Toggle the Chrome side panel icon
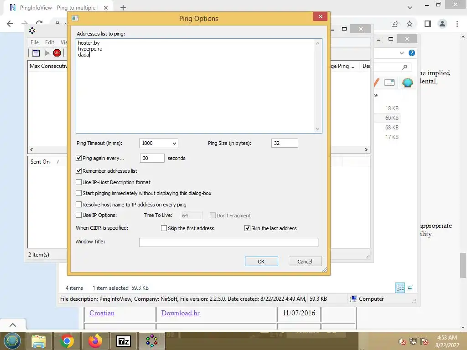The image size is (467, 350). [x=428, y=24]
